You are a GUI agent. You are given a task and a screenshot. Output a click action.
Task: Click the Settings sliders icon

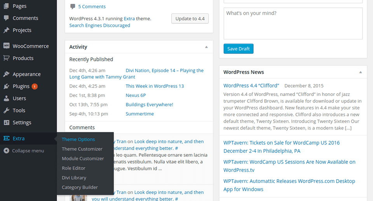click(x=6, y=123)
